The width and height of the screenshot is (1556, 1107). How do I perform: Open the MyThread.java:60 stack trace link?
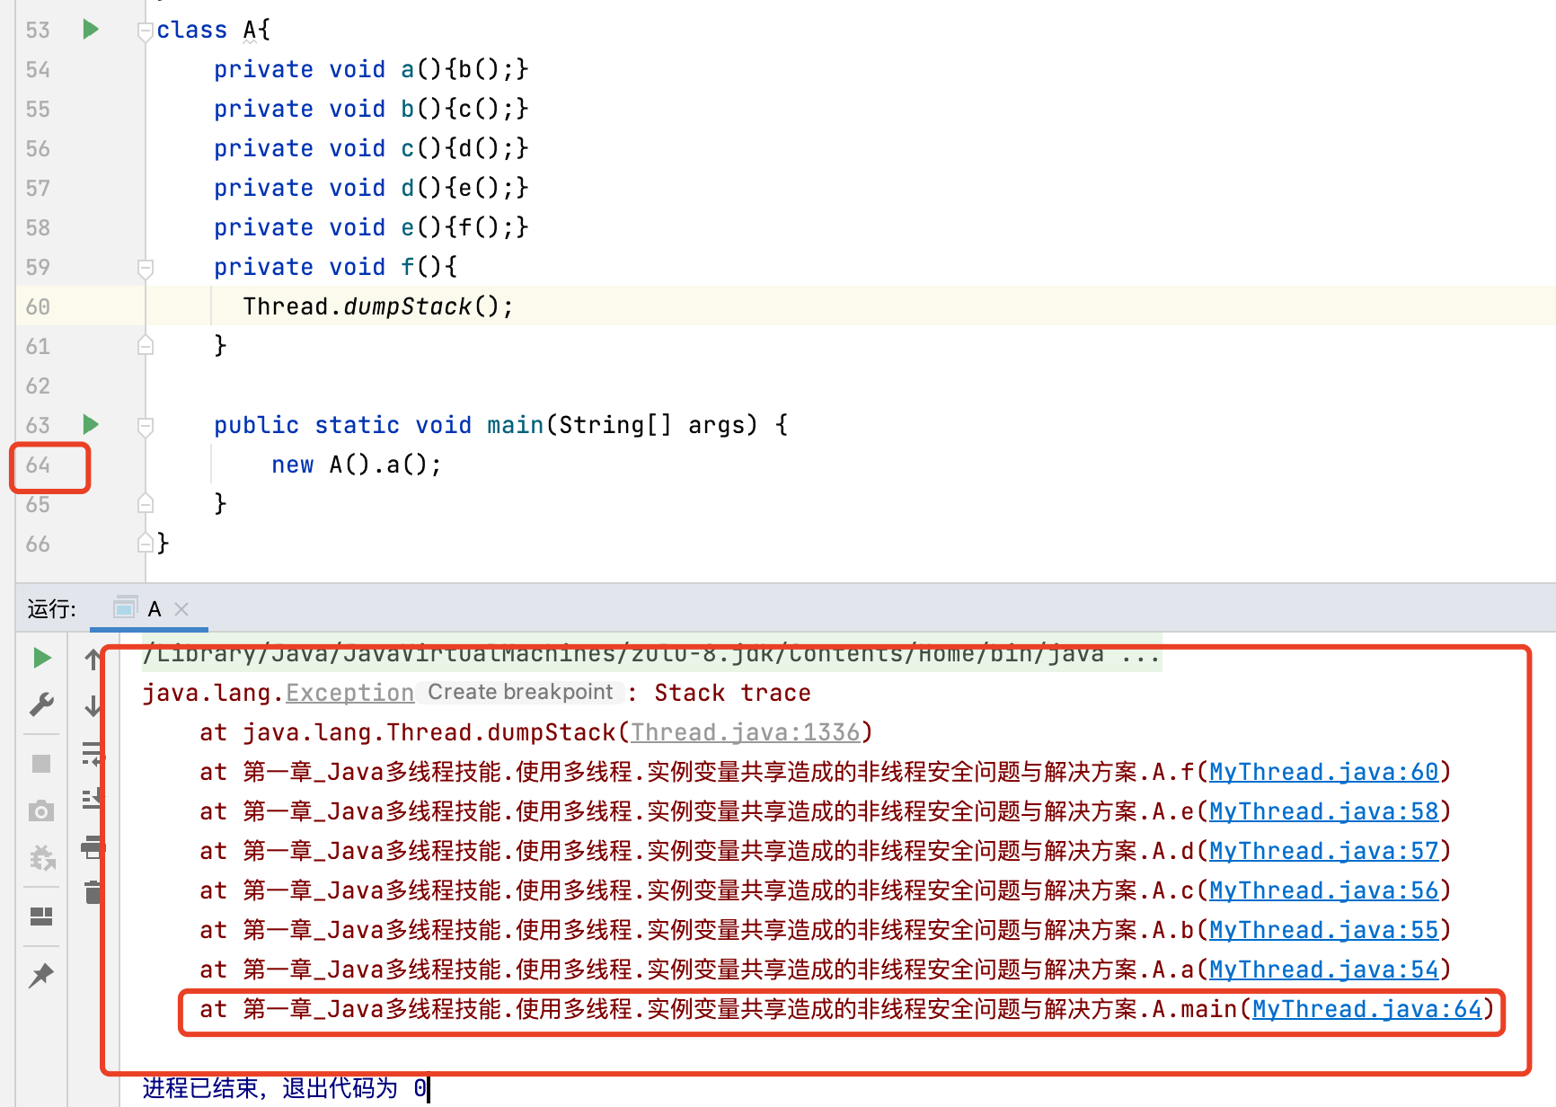(x=1323, y=772)
